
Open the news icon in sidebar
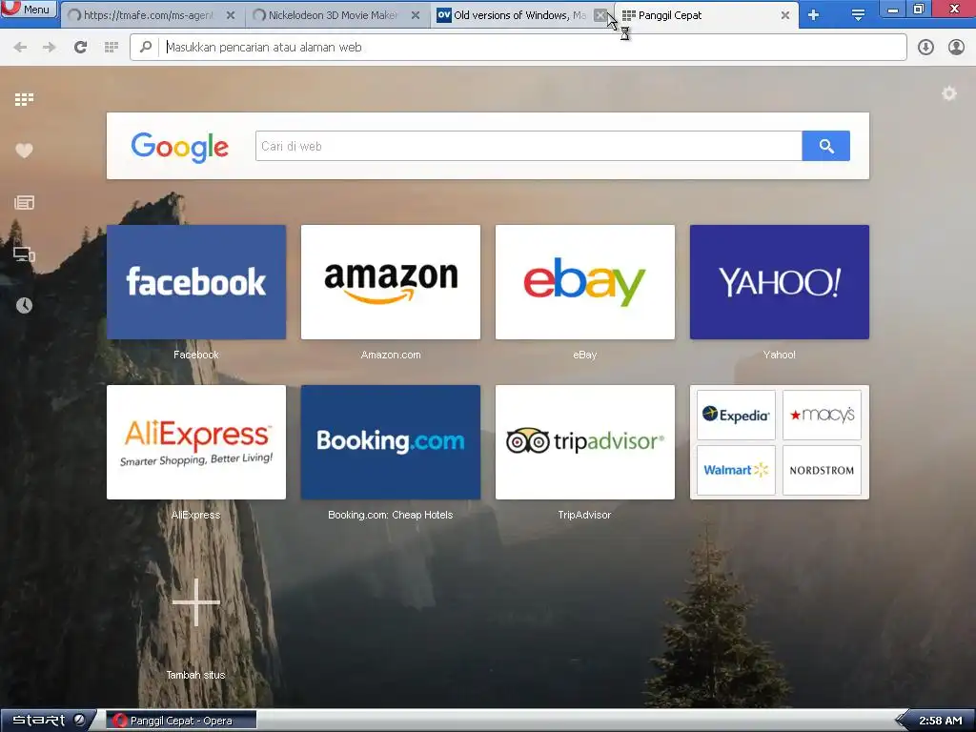[x=24, y=202]
